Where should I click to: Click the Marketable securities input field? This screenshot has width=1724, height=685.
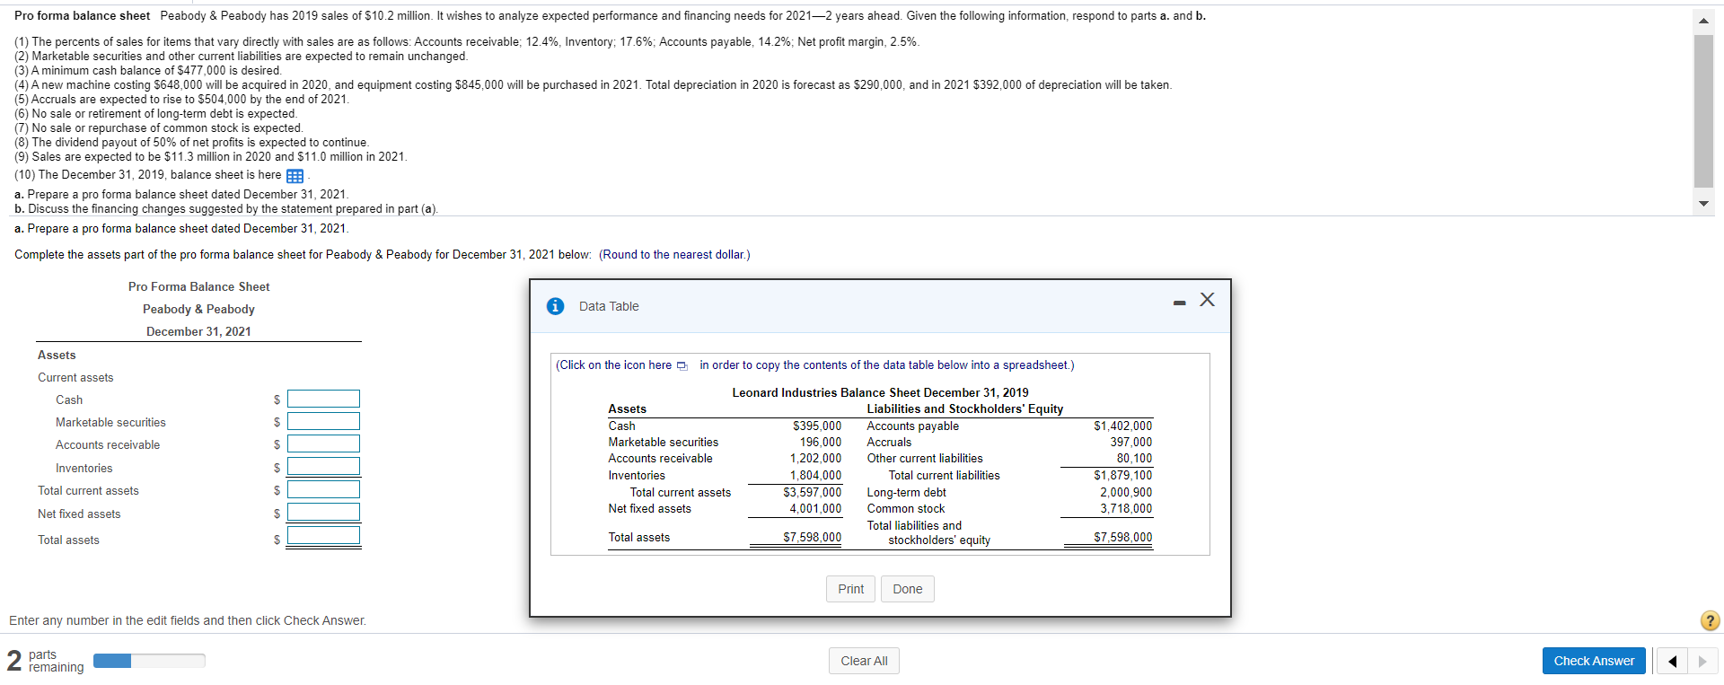(323, 422)
